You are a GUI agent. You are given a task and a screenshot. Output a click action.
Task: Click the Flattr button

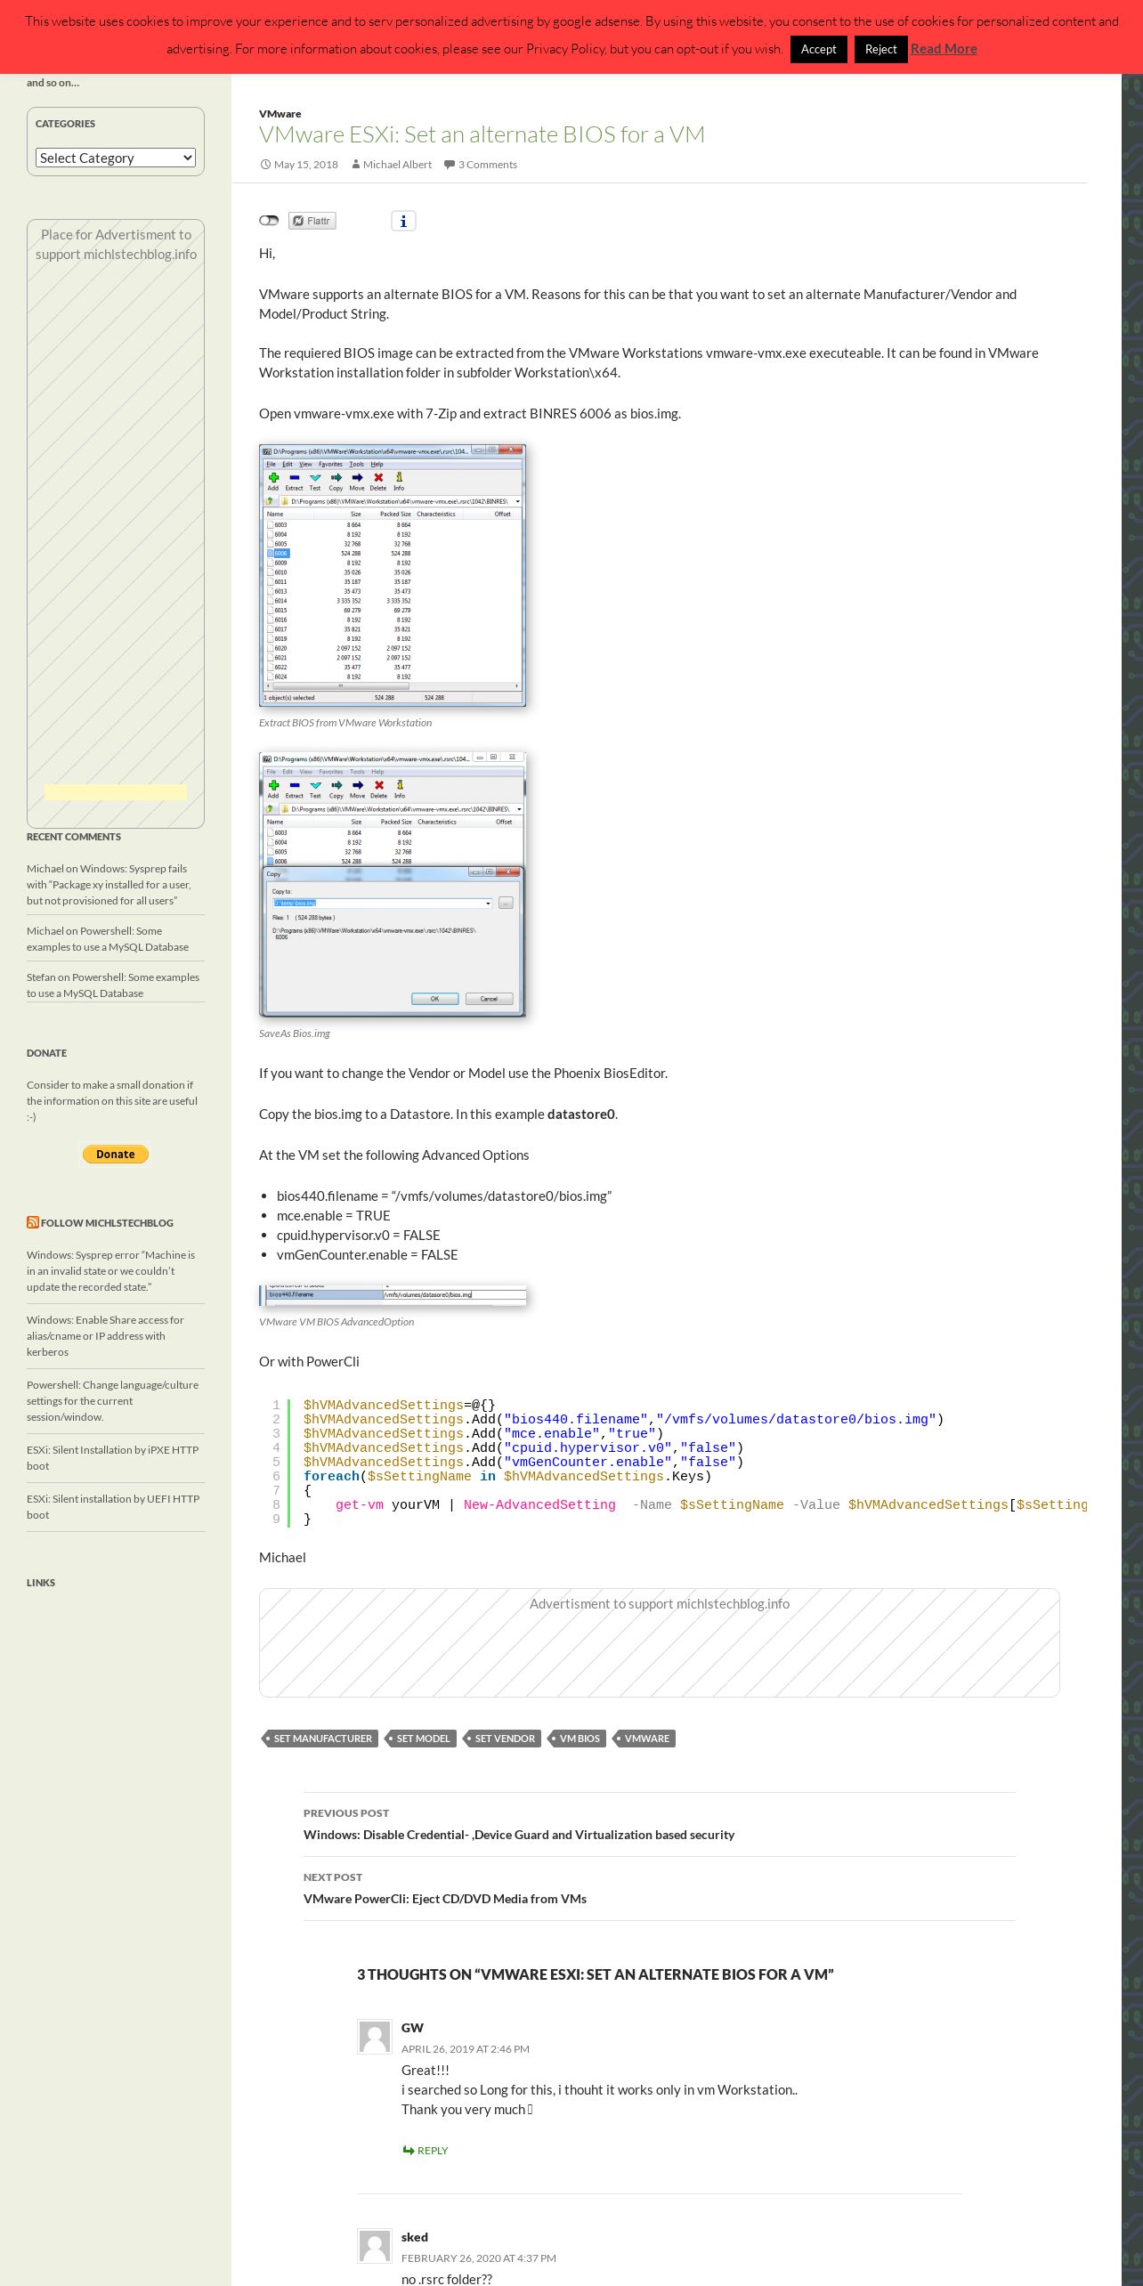point(312,221)
